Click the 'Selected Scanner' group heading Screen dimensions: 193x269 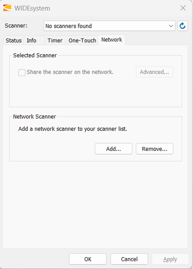pos(35,55)
